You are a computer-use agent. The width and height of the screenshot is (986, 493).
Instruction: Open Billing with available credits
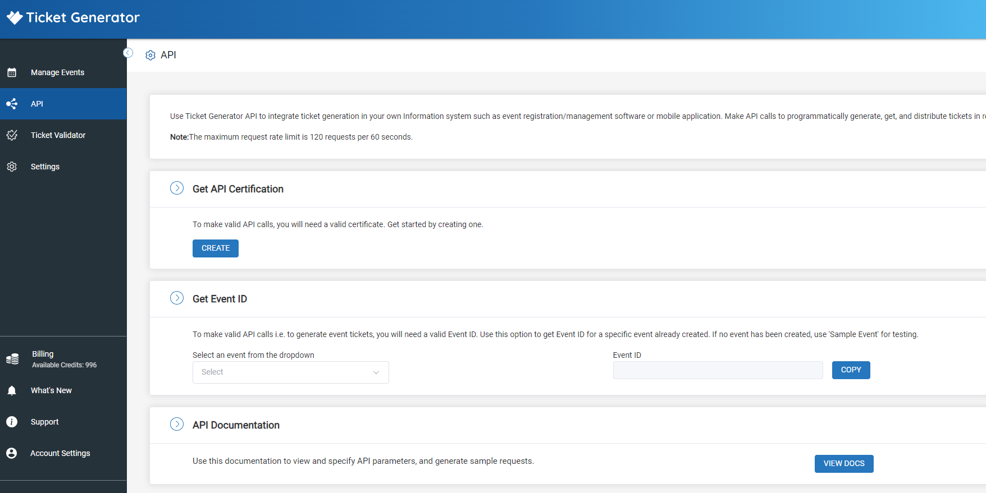tap(63, 359)
